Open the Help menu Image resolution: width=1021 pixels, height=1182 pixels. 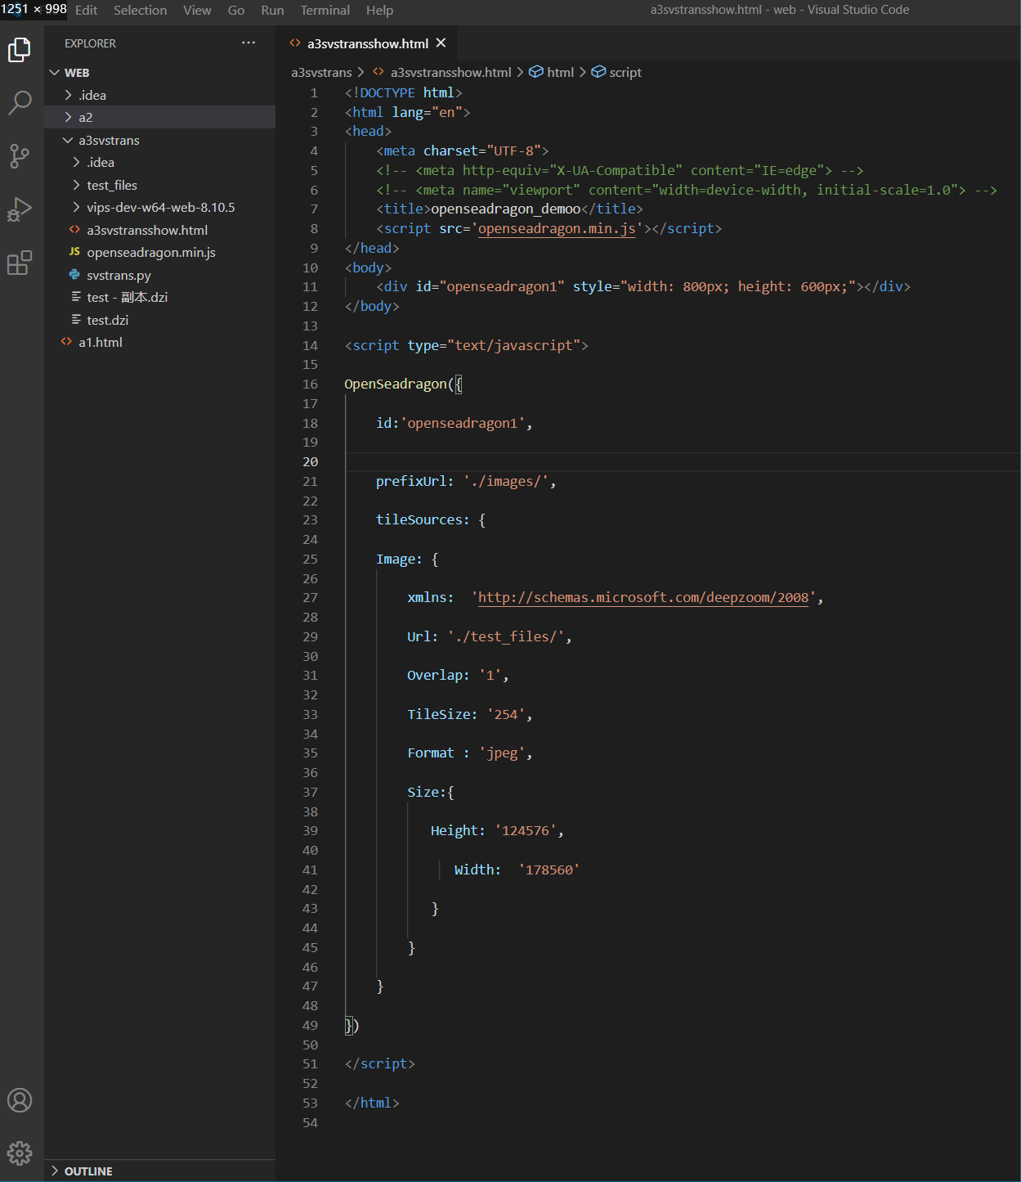click(379, 10)
